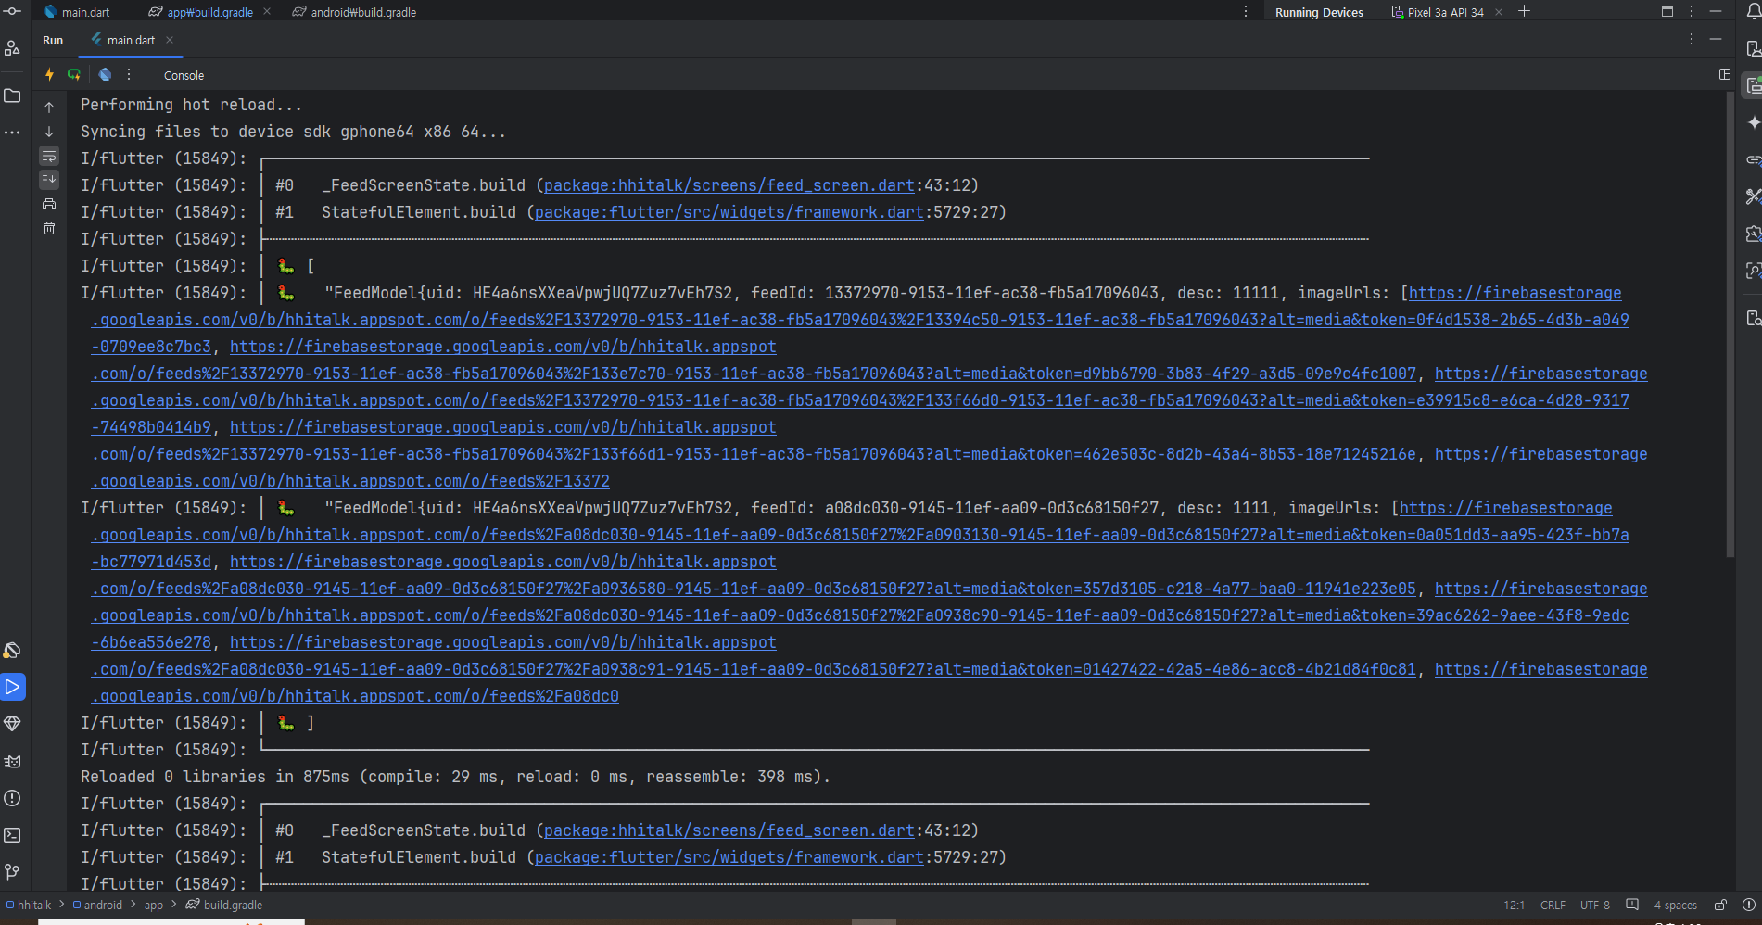Toggle the console layout settings icon
This screenshot has width=1762, height=925.
pyautogui.click(x=1725, y=74)
